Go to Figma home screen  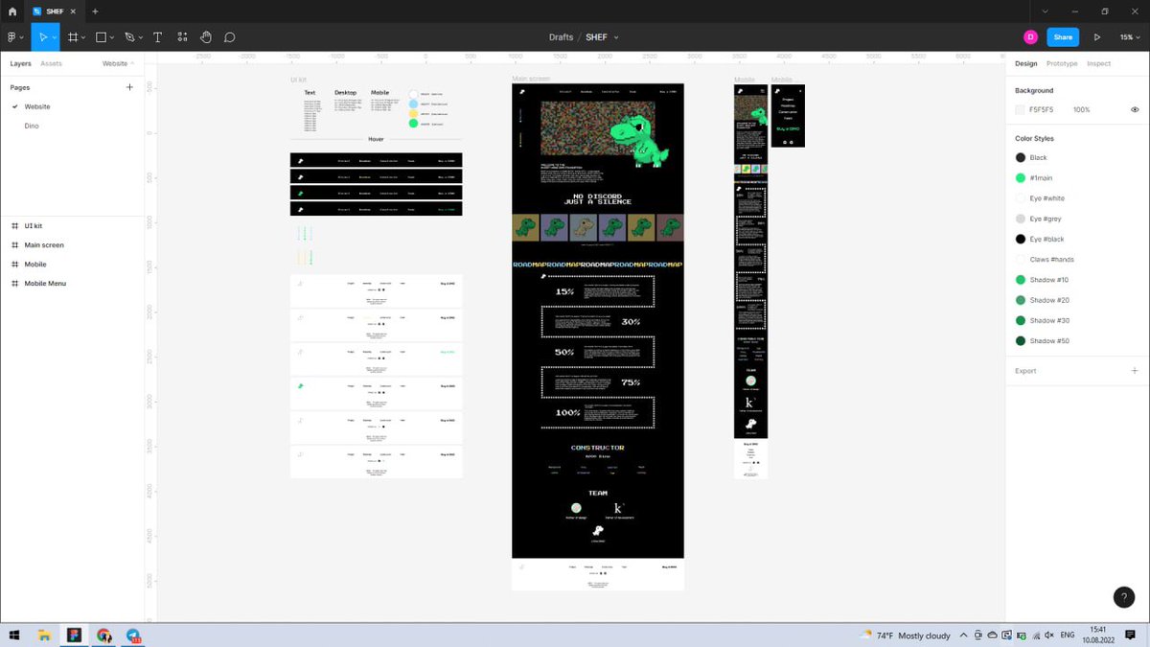point(11,12)
